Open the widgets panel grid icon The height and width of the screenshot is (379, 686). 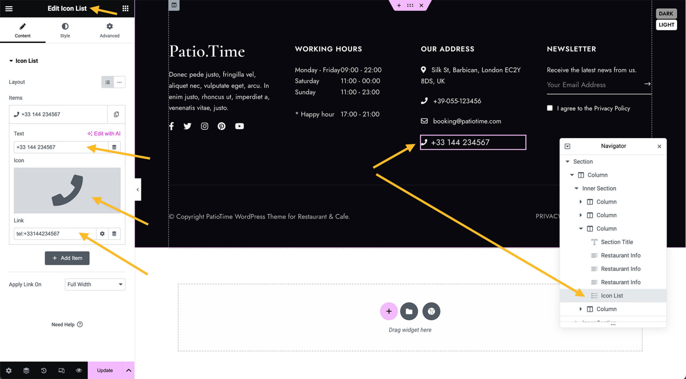(125, 8)
